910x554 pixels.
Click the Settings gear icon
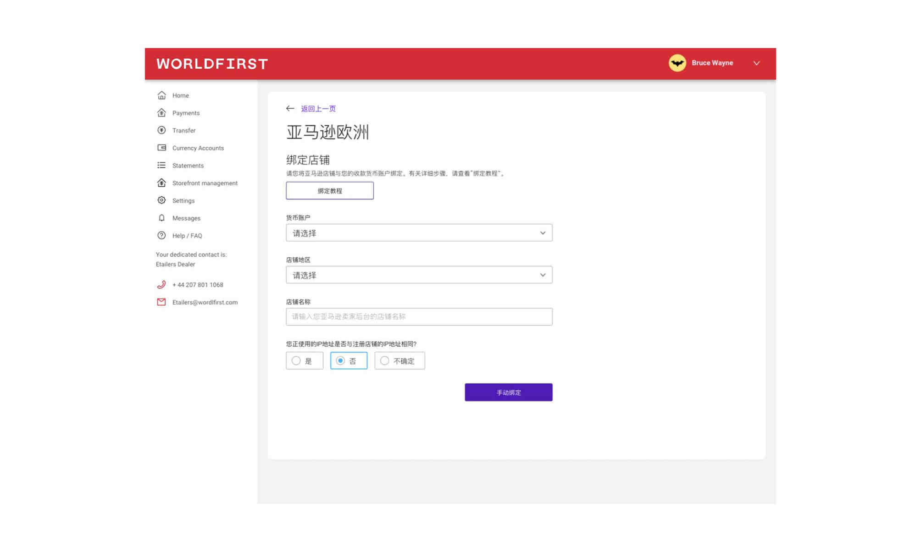click(161, 200)
